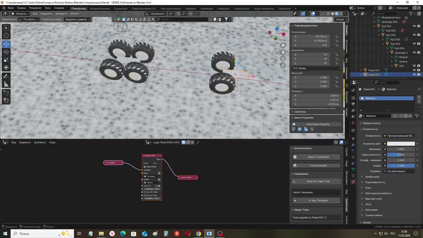Click the Альфа 1.000 slider

coord(401,166)
